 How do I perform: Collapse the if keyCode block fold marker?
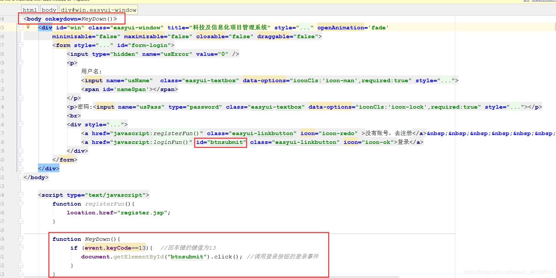21,248
